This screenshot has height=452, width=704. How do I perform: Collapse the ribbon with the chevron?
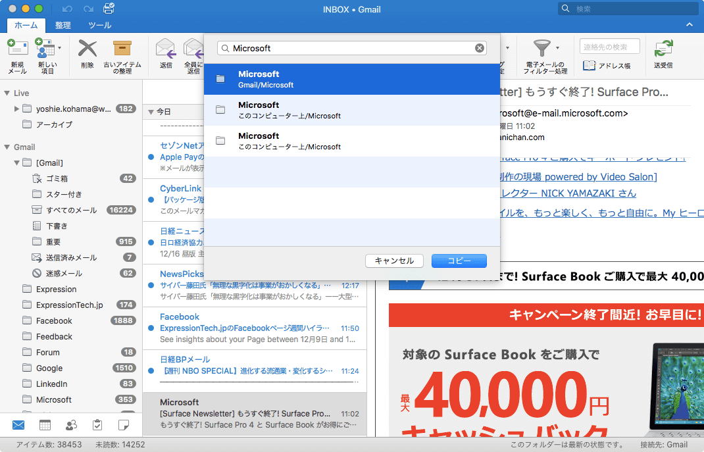(x=689, y=25)
